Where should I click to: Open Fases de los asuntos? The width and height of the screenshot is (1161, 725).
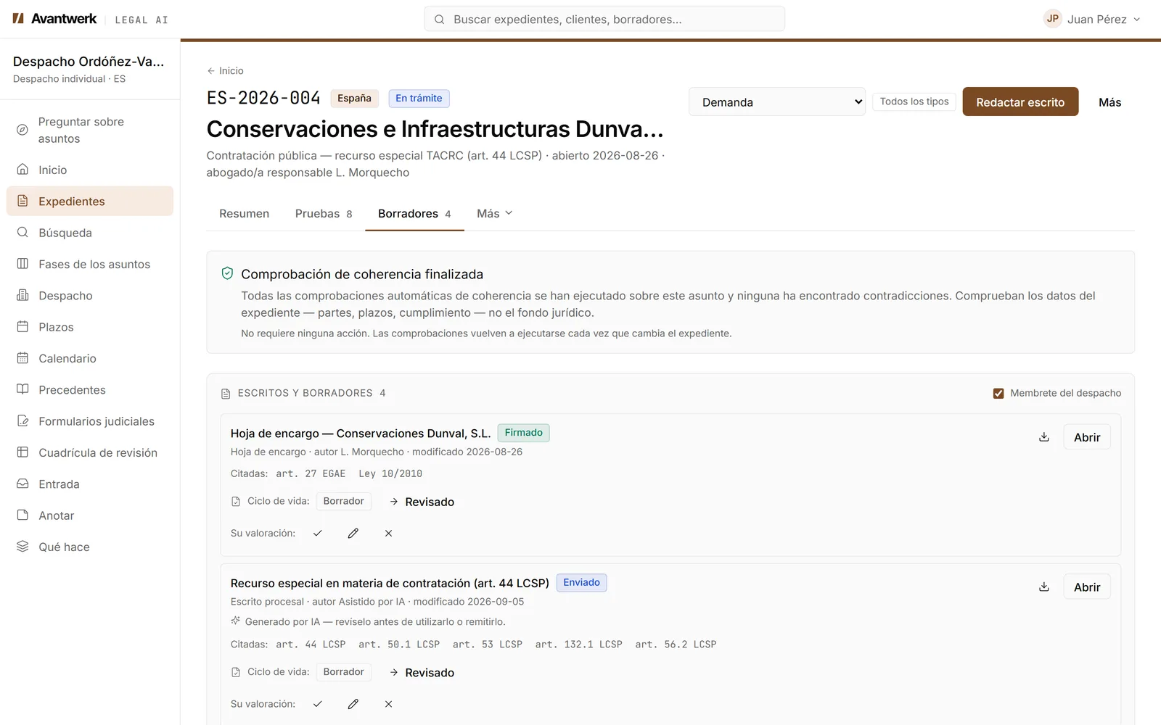(90, 264)
